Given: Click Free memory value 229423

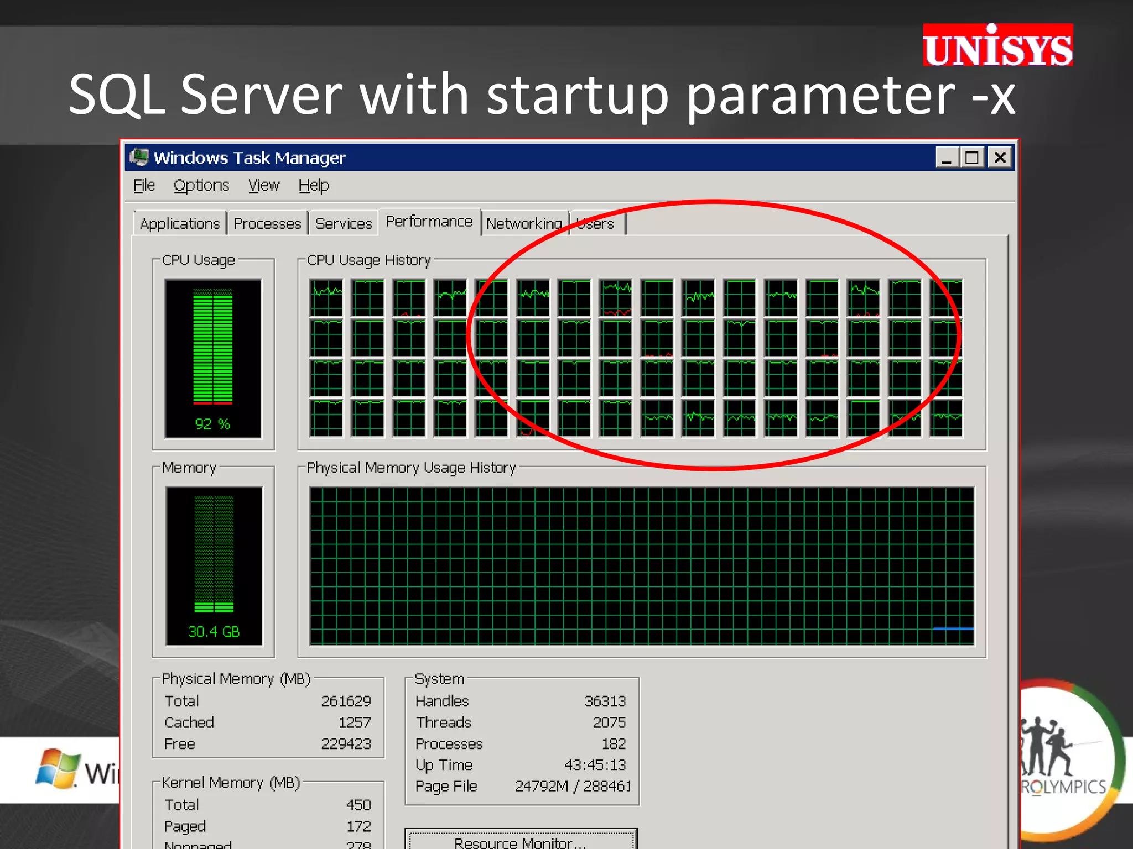Looking at the screenshot, I should point(346,743).
